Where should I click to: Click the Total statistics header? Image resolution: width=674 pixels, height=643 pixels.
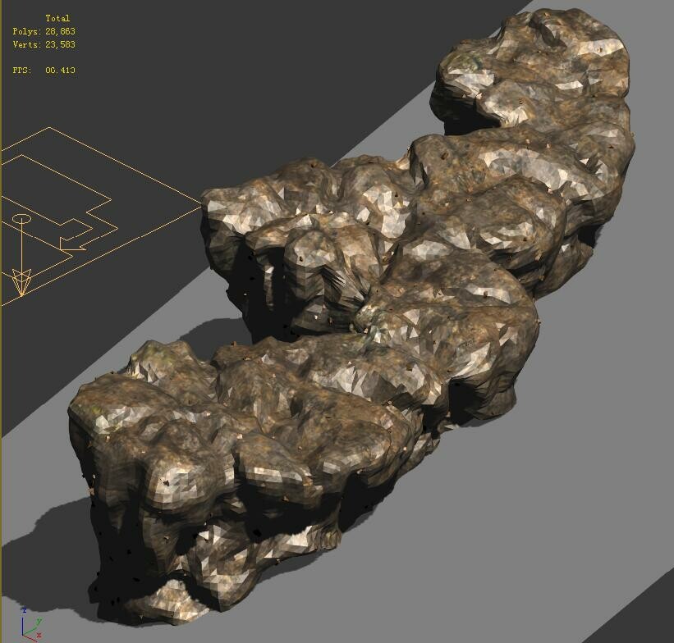coord(57,18)
